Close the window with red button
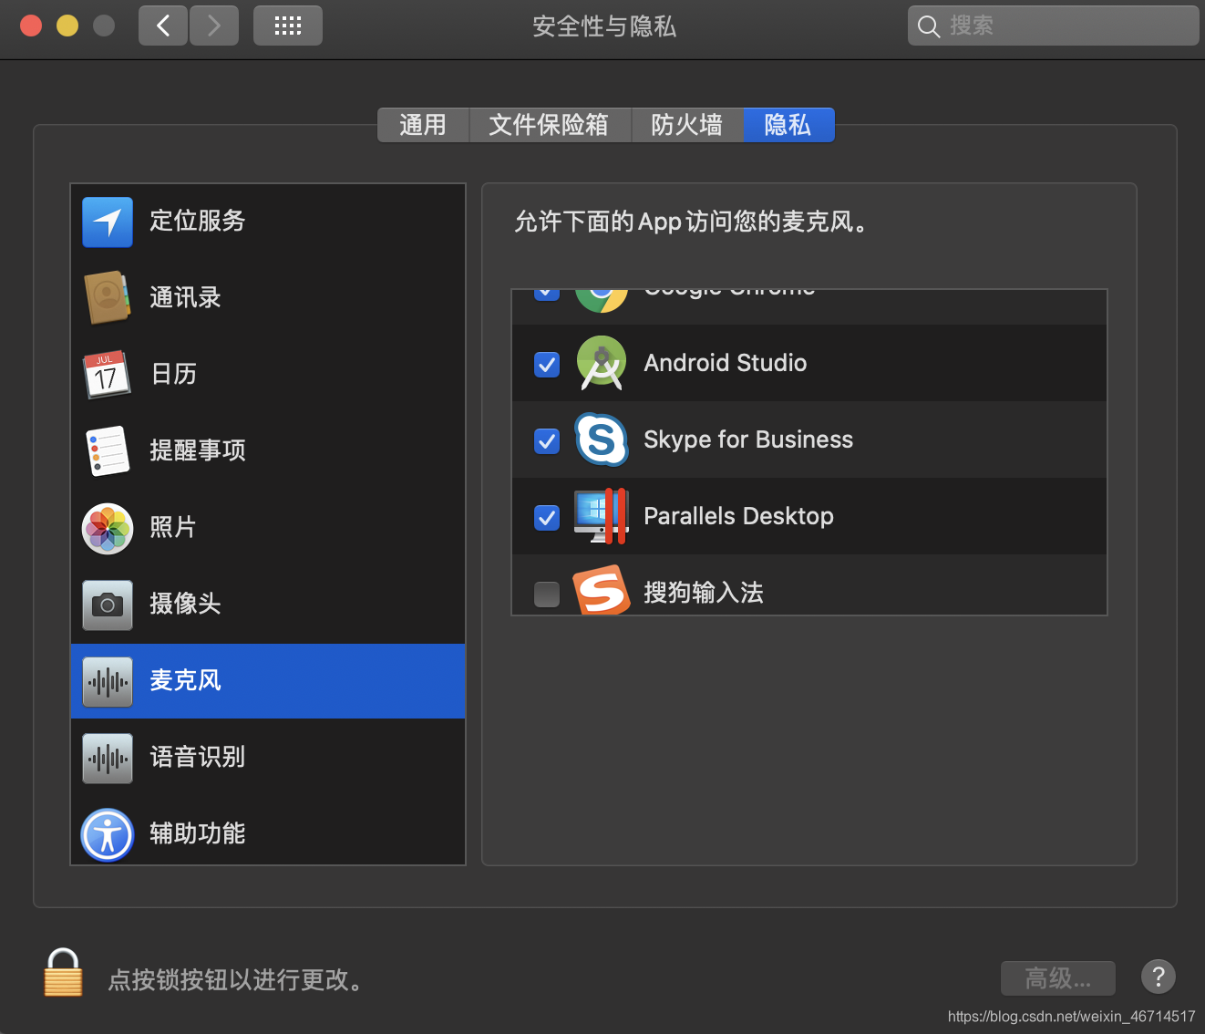 point(31,26)
